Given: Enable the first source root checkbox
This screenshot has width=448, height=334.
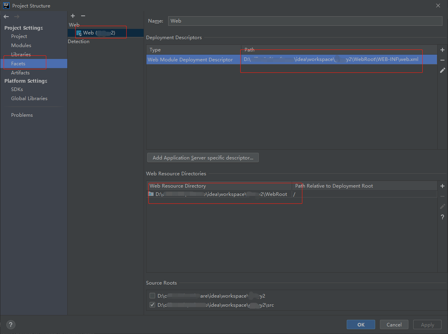Looking at the screenshot, I should tap(152, 296).
